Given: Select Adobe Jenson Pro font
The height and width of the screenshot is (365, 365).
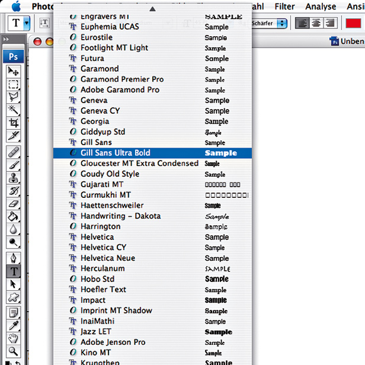Looking at the screenshot, I should click(x=152, y=342).
